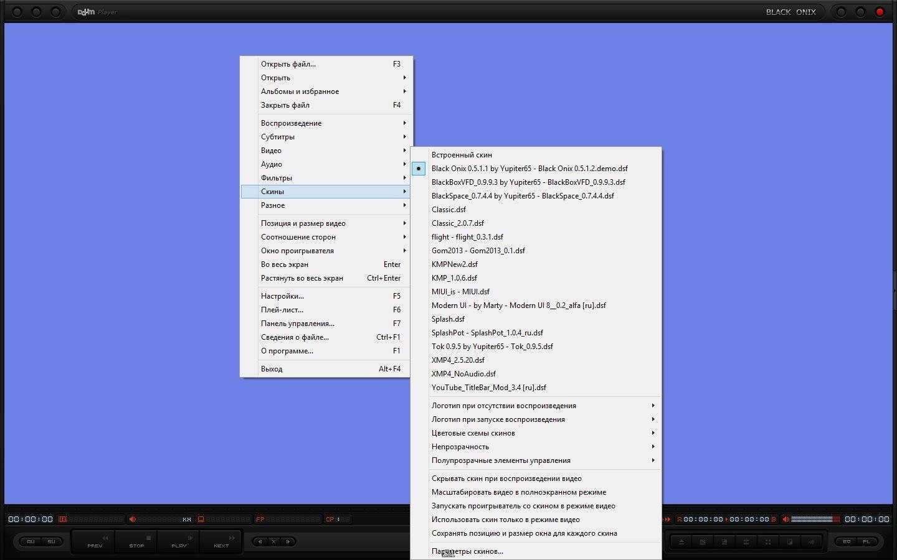897x560 pixels.
Task: Click the sound waves icon left of the EQ button
Action: [811, 541]
